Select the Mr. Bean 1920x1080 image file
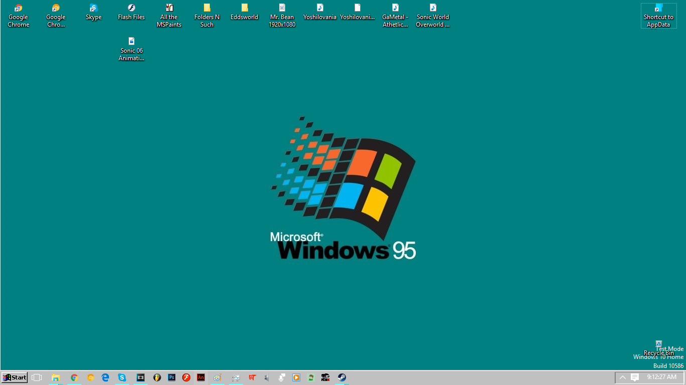The width and height of the screenshot is (686, 385). point(282,16)
